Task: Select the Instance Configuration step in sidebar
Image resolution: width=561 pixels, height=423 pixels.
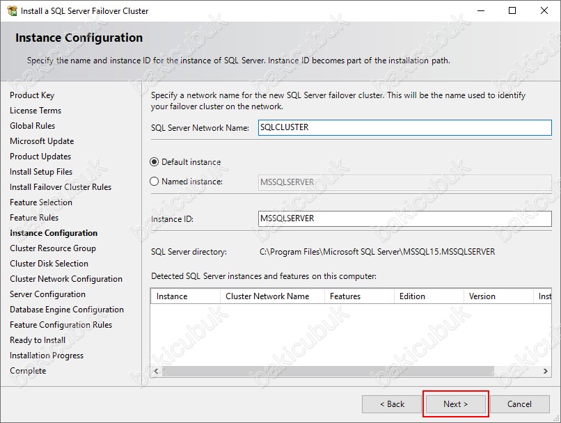Action: pyautogui.click(x=54, y=233)
